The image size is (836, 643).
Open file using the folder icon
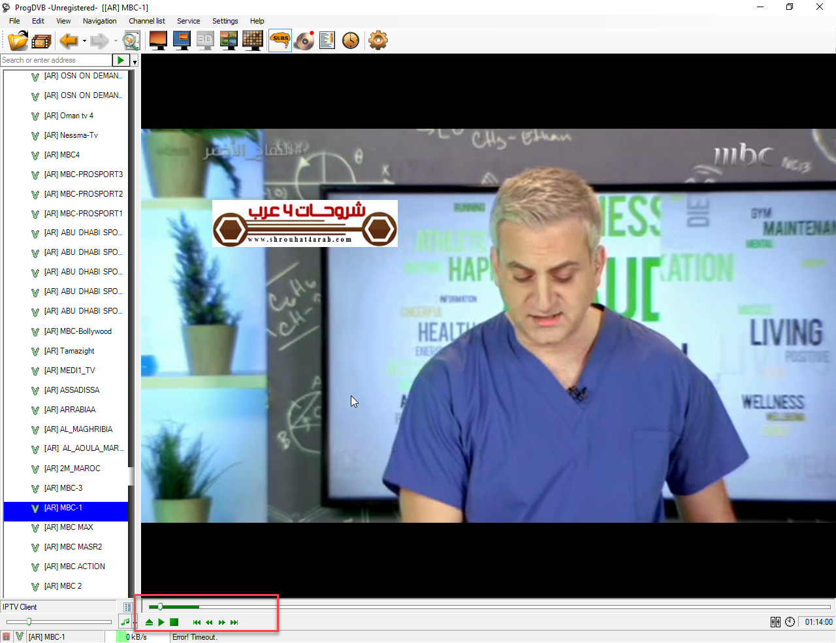click(18, 41)
